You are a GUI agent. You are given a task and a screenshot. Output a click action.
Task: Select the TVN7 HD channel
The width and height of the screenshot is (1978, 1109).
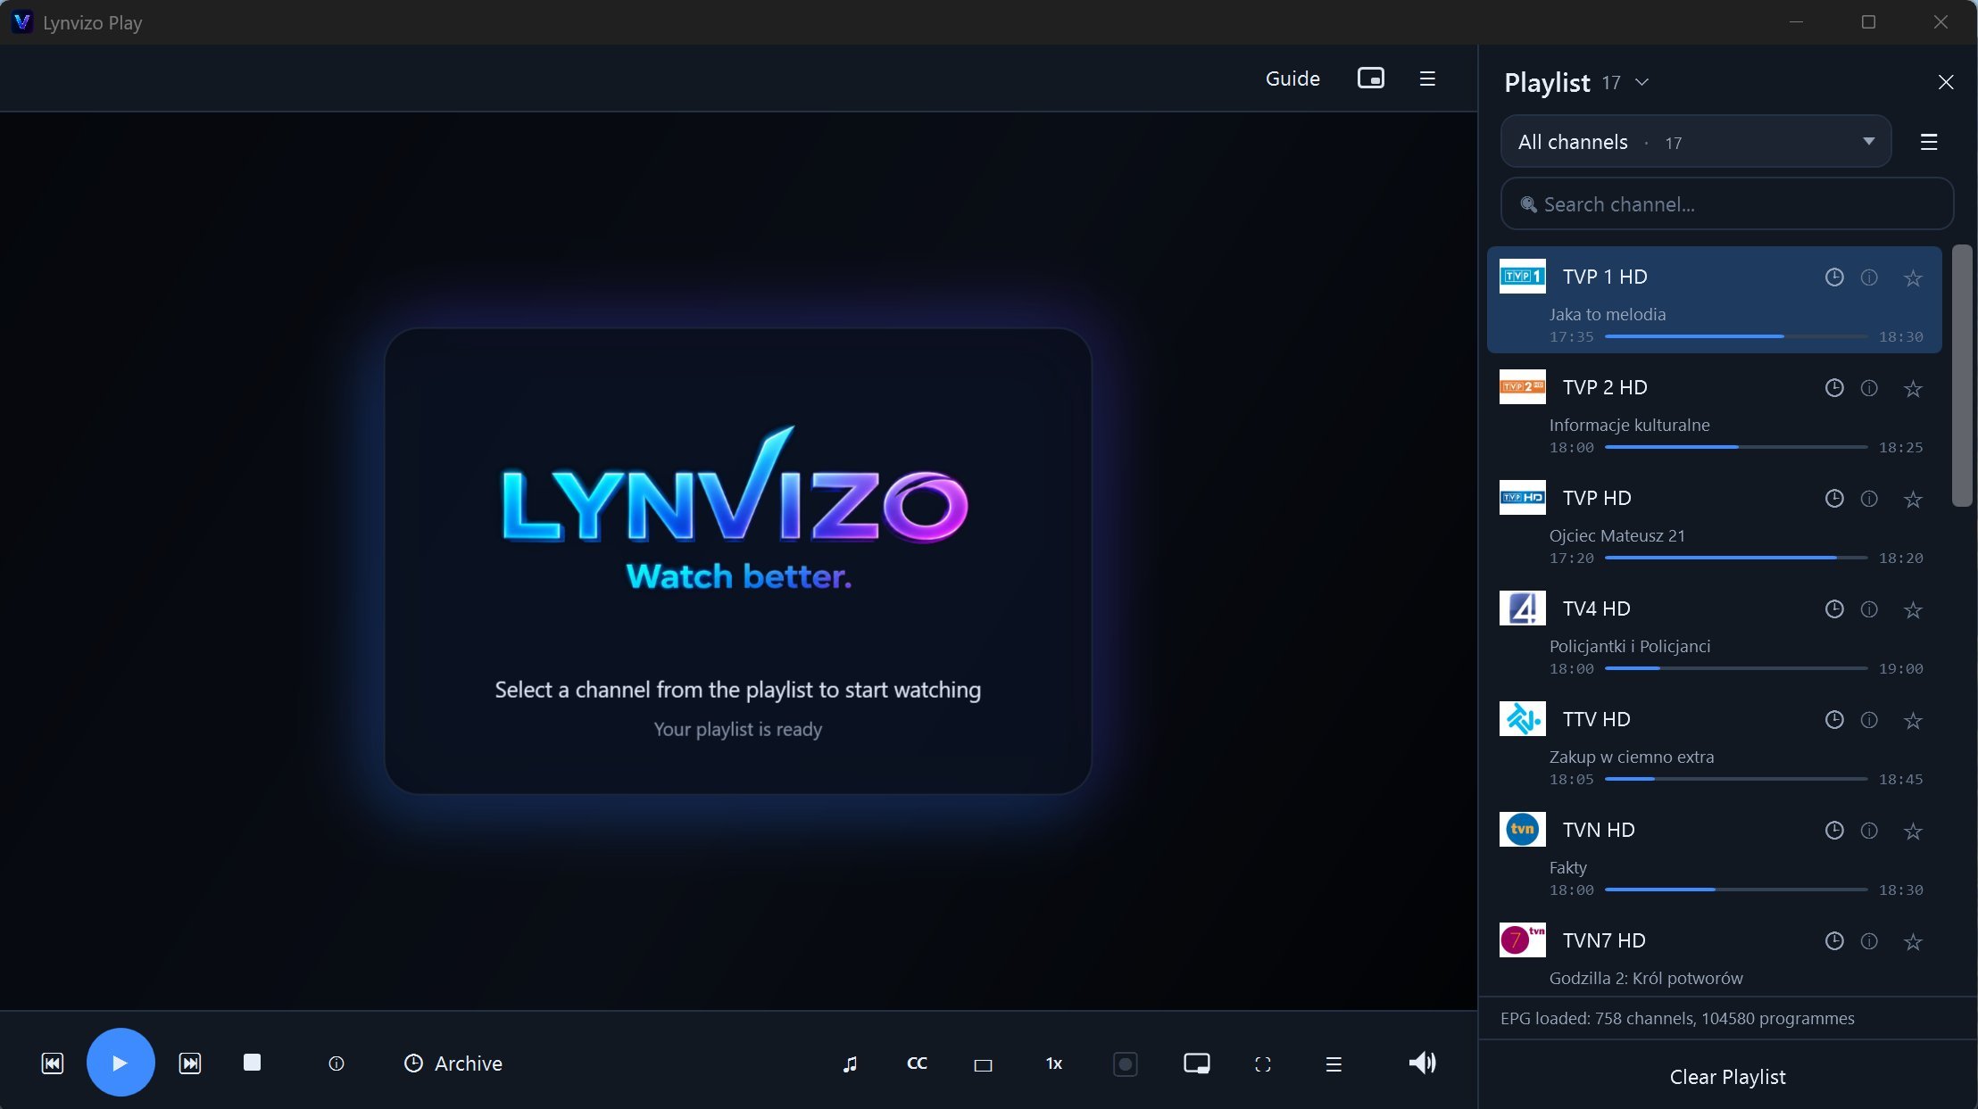pos(1714,953)
